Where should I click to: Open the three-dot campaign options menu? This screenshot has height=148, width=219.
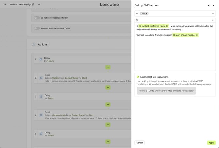click(x=39, y=4)
